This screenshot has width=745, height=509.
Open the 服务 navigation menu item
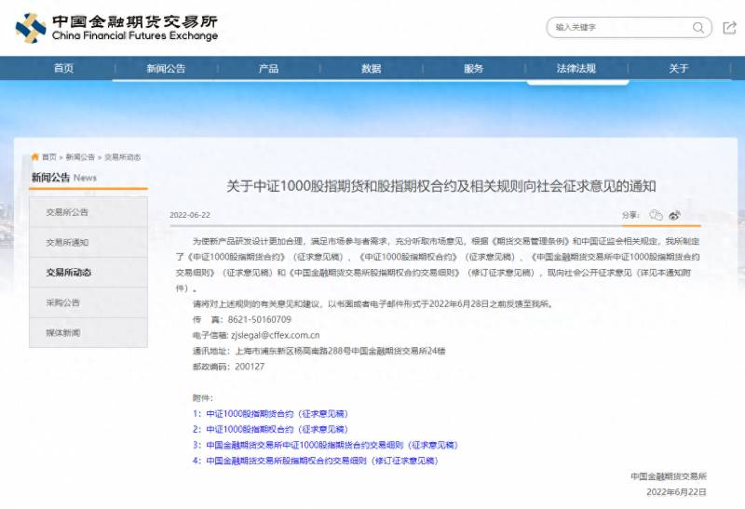474,68
